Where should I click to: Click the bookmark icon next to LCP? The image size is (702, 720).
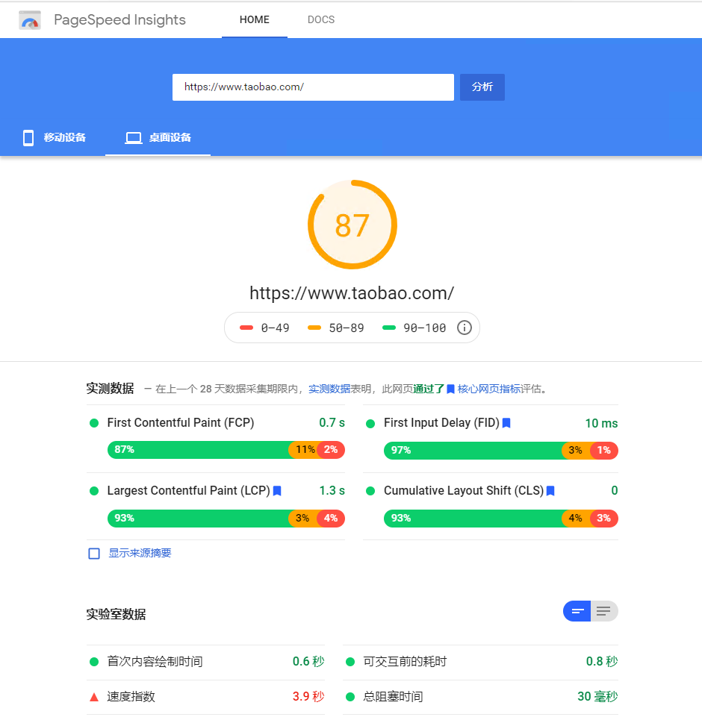tap(276, 490)
